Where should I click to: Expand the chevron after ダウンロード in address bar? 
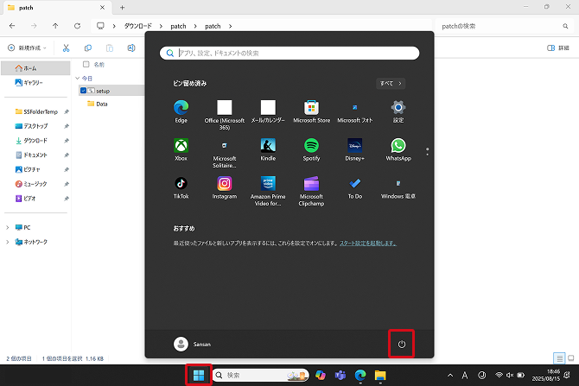click(161, 26)
